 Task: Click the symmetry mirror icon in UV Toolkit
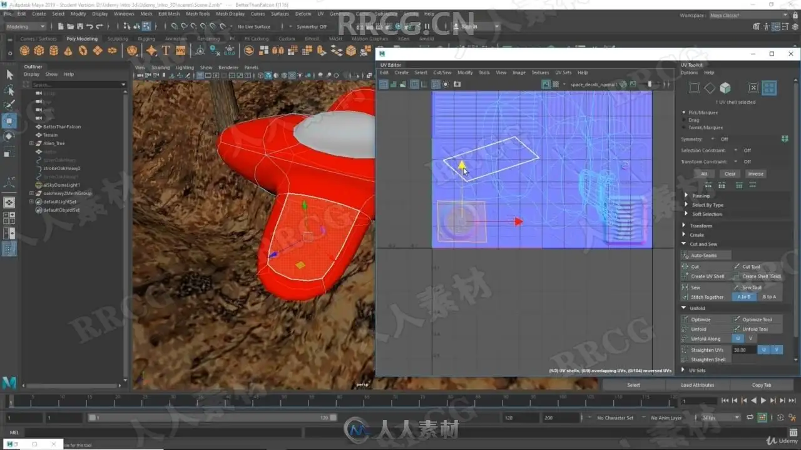[x=785, y=139]
